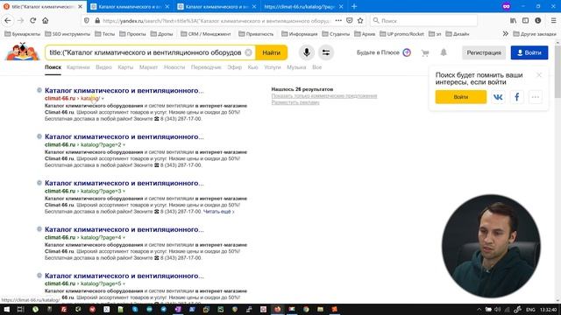The image size is (561, 315).
Task: Click Читать ещё in third result
Action: tap(218, 212)
